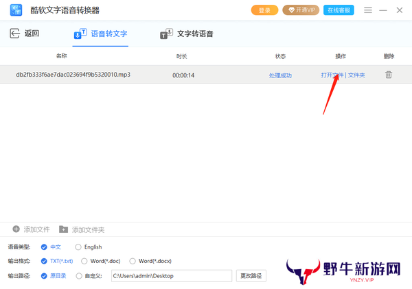
Task: Choose TXT(*.txt) output format
Action: [x=44, y=261]
